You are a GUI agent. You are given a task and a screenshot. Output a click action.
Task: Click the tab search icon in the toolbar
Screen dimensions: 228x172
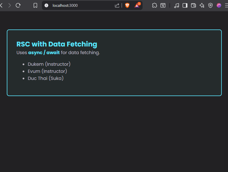coord(163,5)
